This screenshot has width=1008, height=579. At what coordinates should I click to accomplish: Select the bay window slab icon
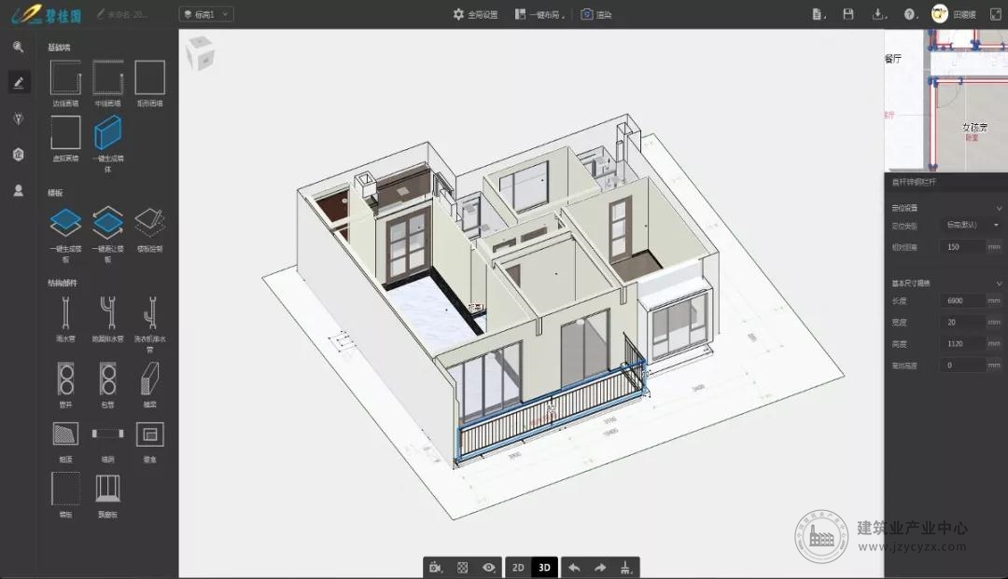[x=107, y=489]
